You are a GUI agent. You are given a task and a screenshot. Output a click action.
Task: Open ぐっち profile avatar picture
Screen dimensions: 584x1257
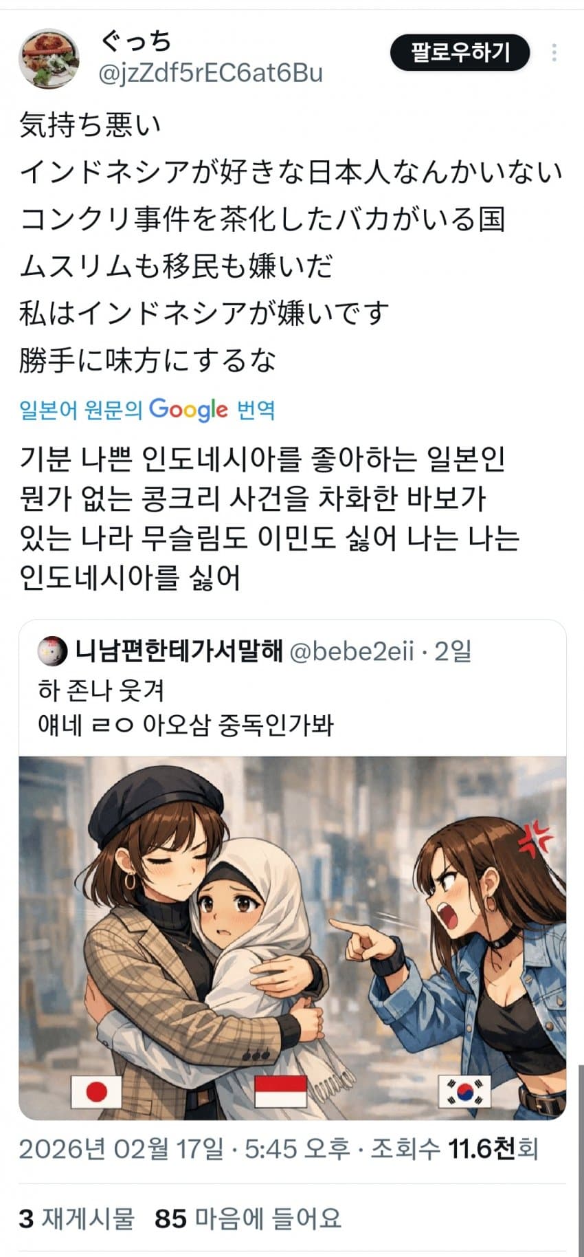(x=50, y=58)
